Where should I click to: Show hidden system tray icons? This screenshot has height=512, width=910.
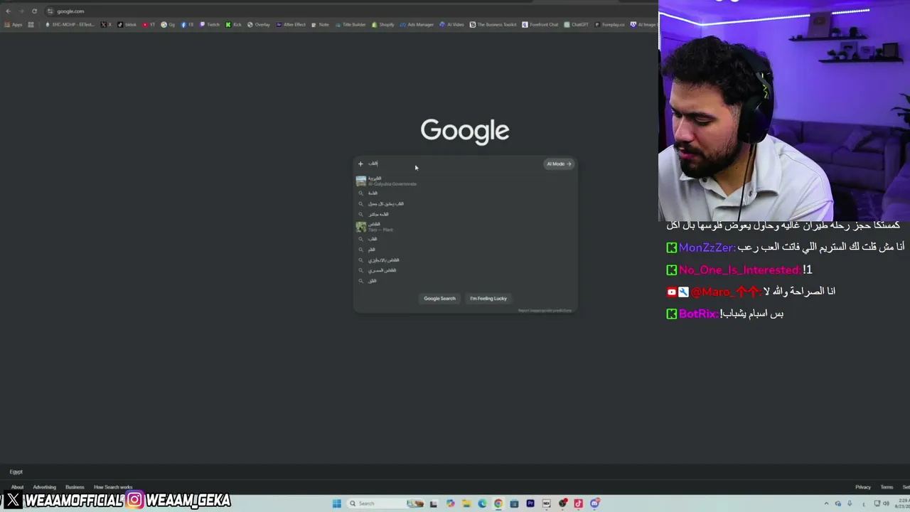(x=827, y=503)
